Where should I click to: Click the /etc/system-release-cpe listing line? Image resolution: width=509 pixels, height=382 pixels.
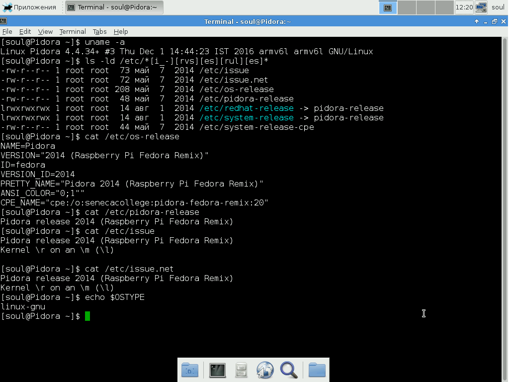click(157, 127)
